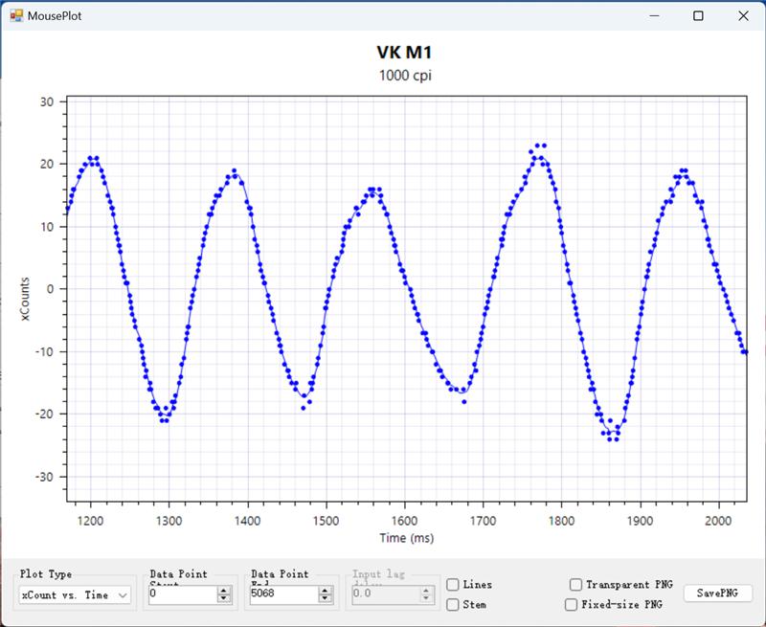Increase Data Point End with up arrow
The height and width of the screenshot is (627, 766).
tap(325, 591)
